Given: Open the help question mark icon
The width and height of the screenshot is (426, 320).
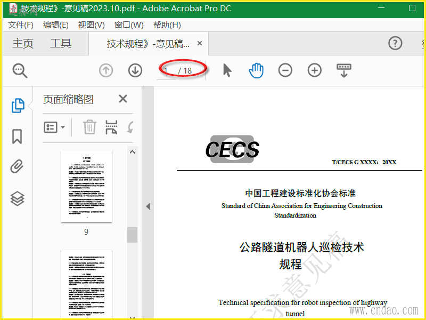Looking at the screenshot, I should pos(395,43).
